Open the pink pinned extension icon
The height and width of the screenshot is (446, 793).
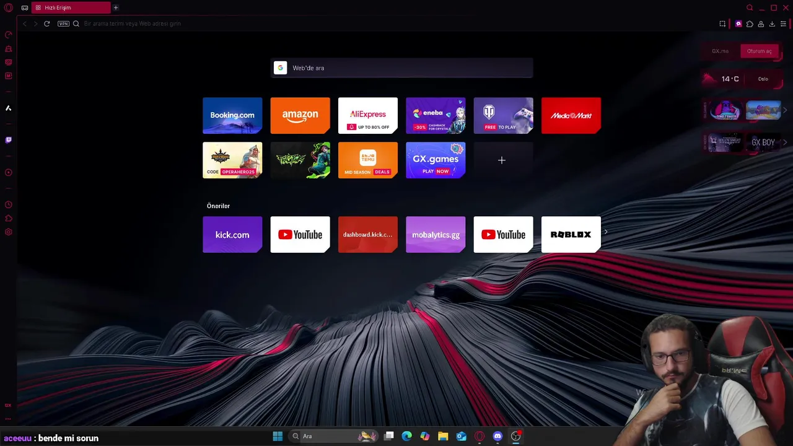click(738, 24)
